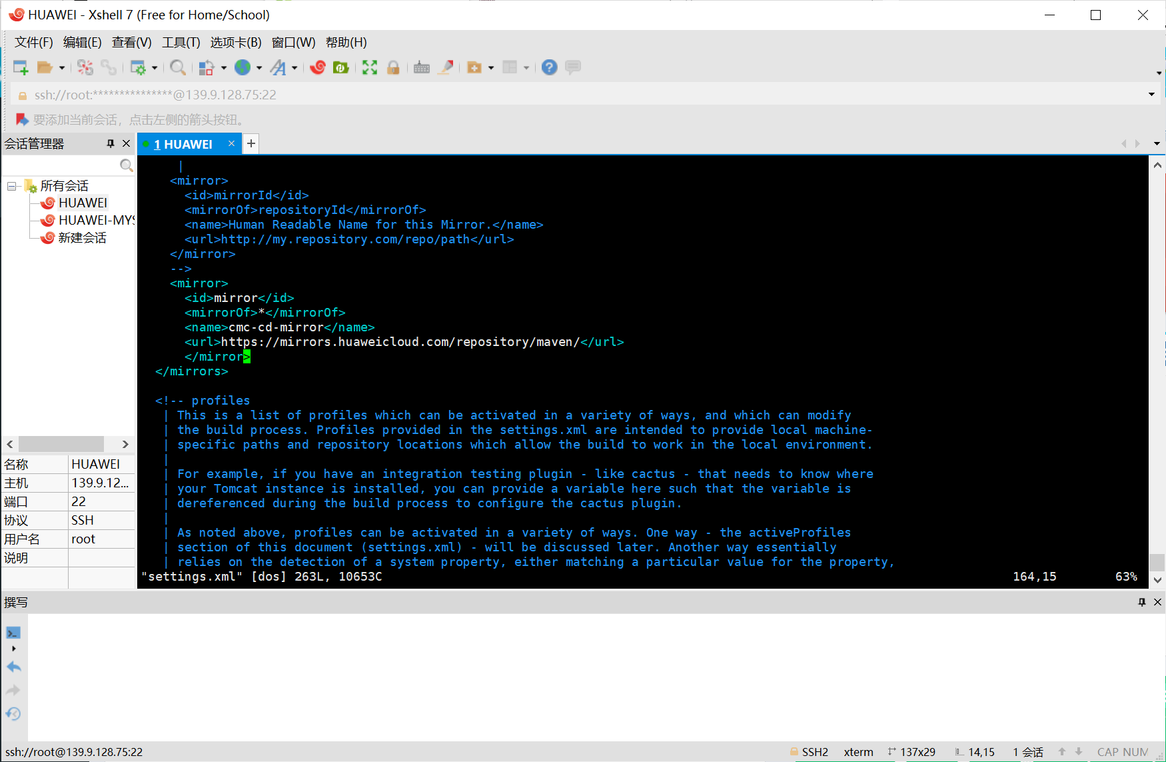This screenshot has width=1166, height=762.
Task: Click the globe encoding icon
Action: tap(243, 67)
